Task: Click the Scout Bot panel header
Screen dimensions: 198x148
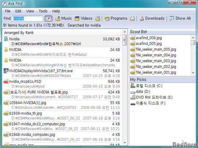Action: click(x=162, y=32)
